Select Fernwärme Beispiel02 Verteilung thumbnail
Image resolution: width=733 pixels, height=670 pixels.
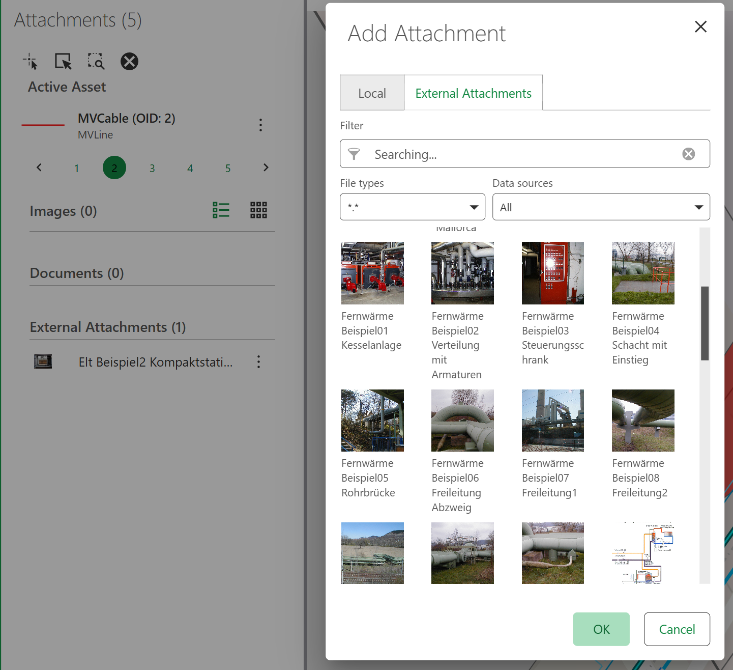(462, 273)
